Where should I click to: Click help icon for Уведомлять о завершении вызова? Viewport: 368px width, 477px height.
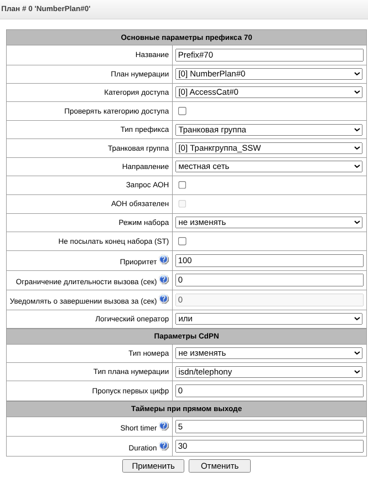164,299
